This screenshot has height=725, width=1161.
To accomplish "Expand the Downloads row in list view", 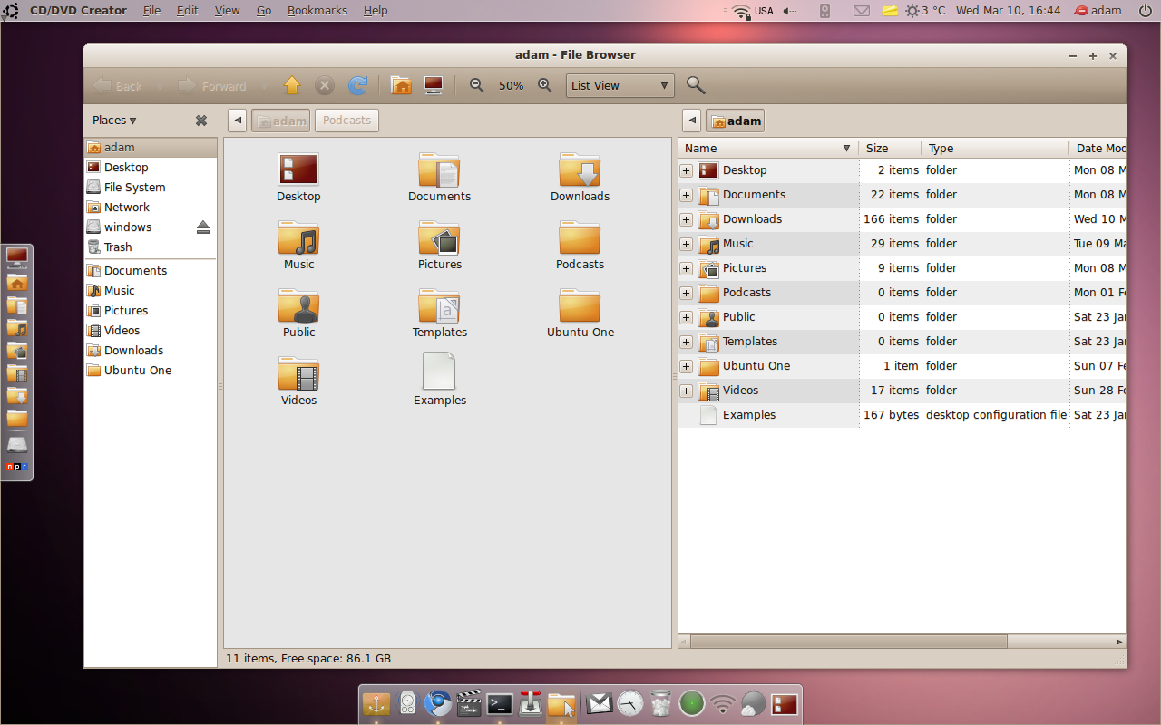I will (687, 219).
